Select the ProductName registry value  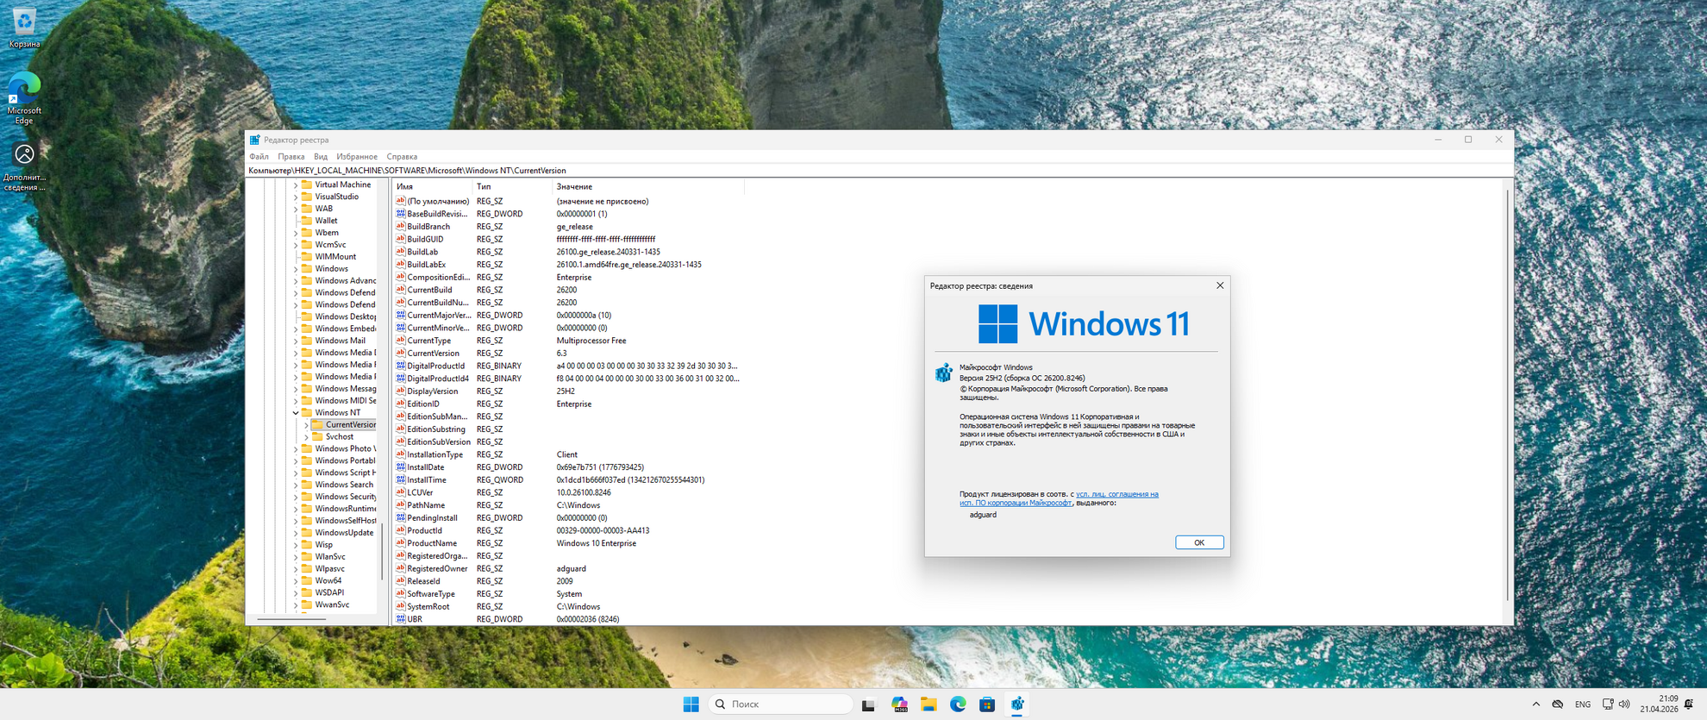431,543
